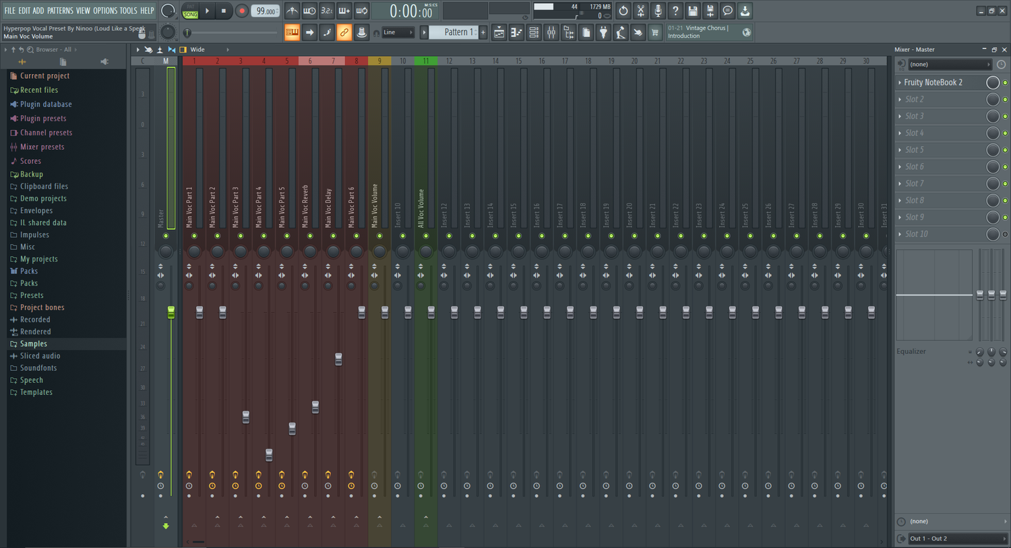Open the Out 1 - Out 2 routing dropdown
Screen dimensions: 1011x548
pos(957,538)
